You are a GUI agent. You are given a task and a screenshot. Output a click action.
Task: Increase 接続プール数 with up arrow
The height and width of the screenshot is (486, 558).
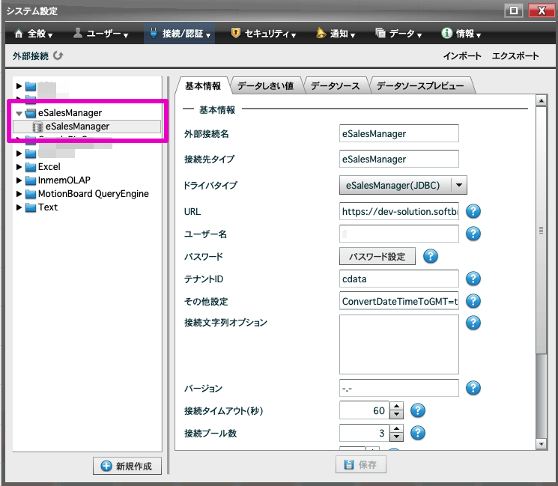click(x=396, y=429)
